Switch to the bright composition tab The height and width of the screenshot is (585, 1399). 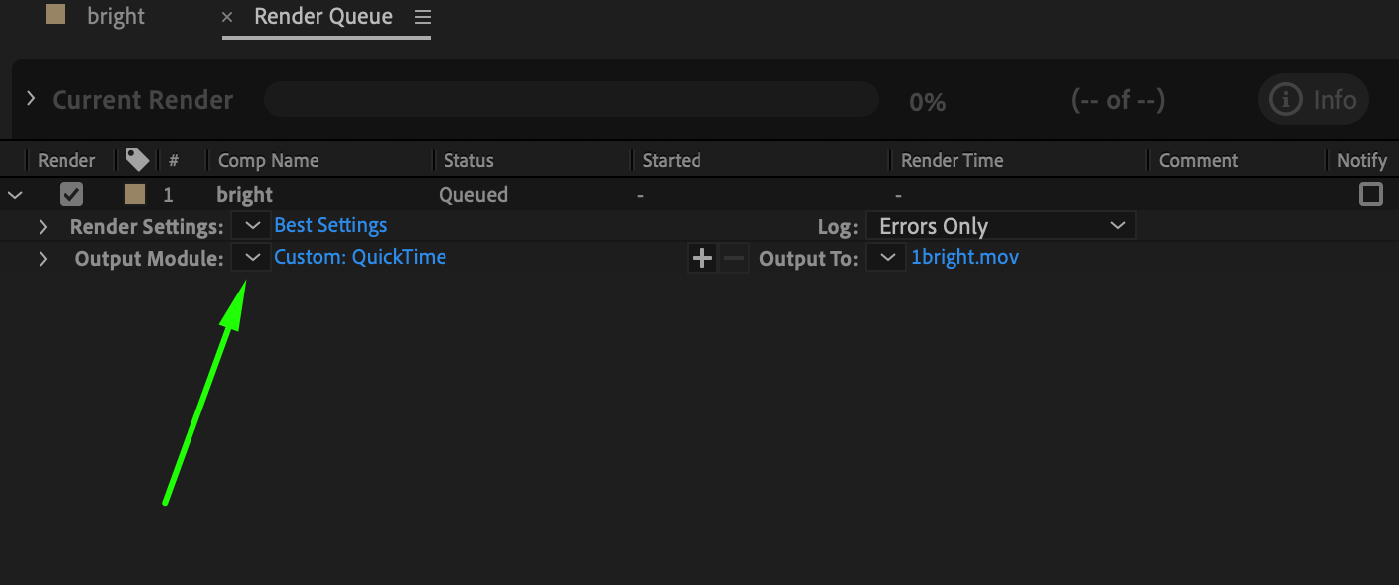tap(116, 17)
